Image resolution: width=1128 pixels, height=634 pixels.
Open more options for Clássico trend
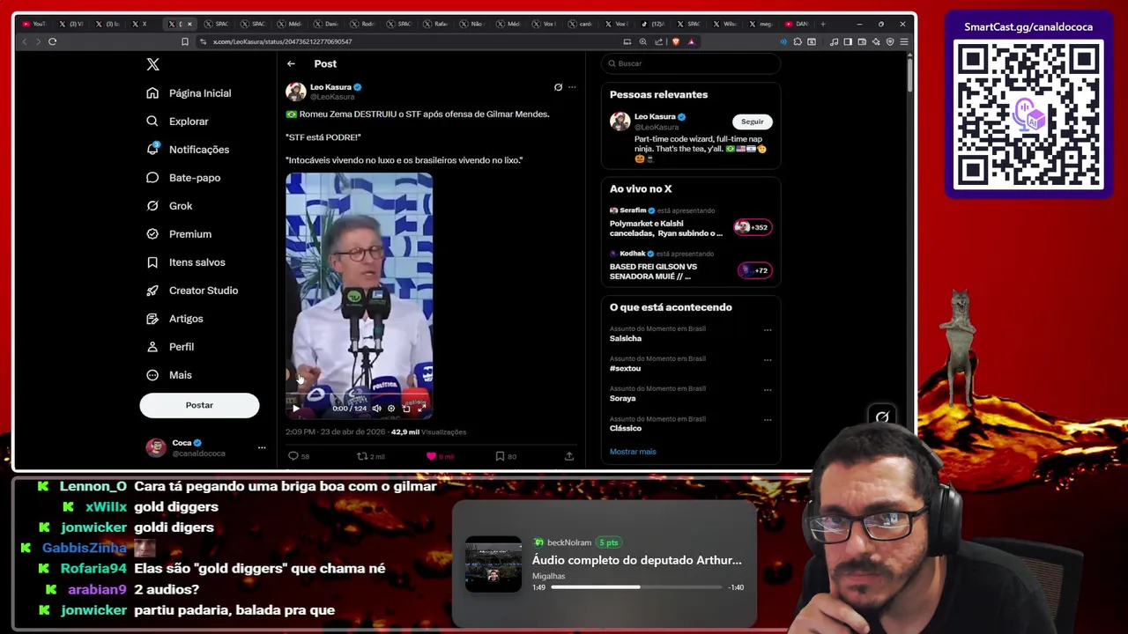tap(768, 420)
